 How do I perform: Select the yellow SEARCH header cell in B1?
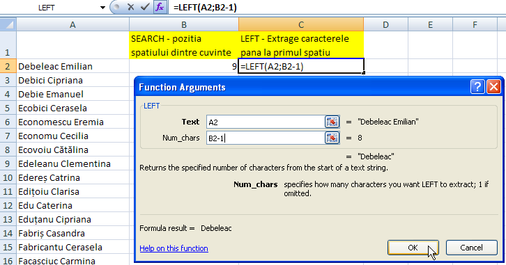tap(184, 45)
